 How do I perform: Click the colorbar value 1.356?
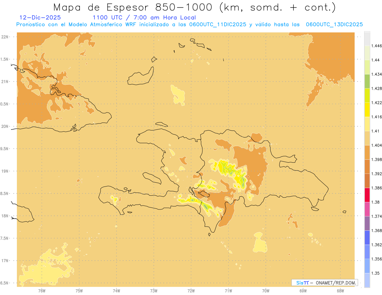pyautogui.click(x=377, y=259)
